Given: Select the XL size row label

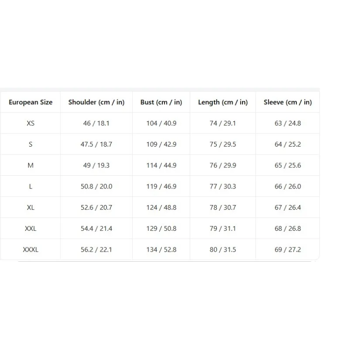Looking at the screenshot, I should (x=31, y=208).
